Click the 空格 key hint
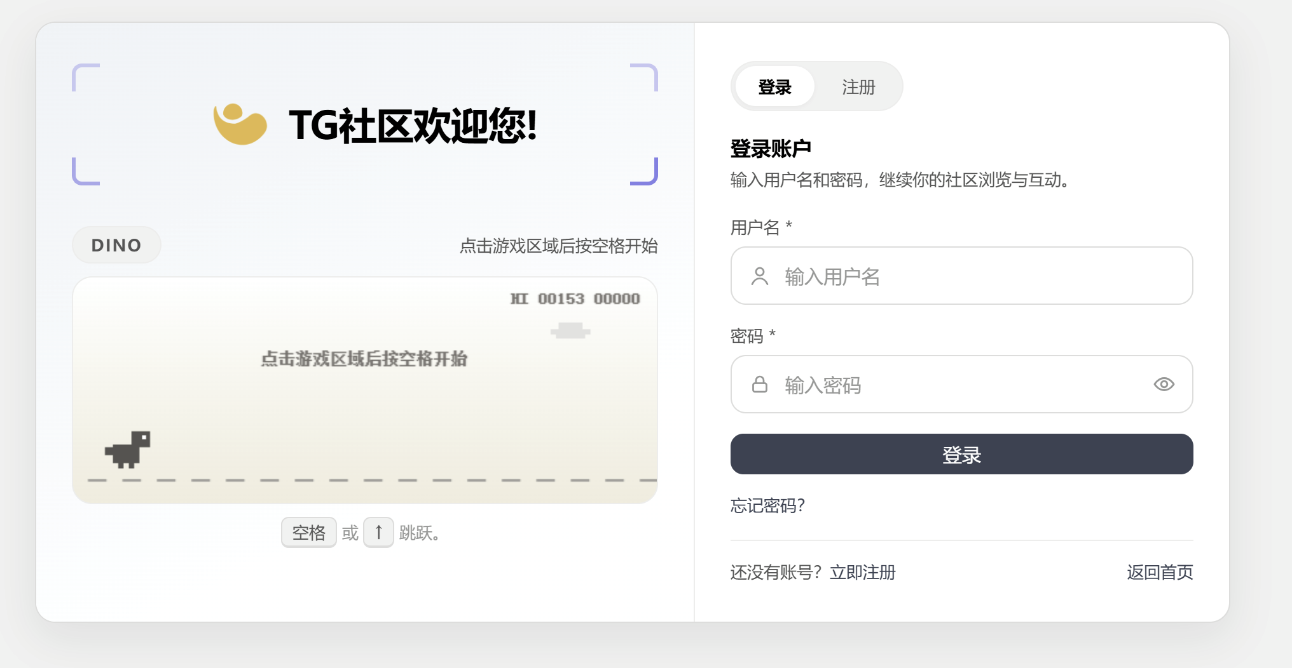 [308, 532]
